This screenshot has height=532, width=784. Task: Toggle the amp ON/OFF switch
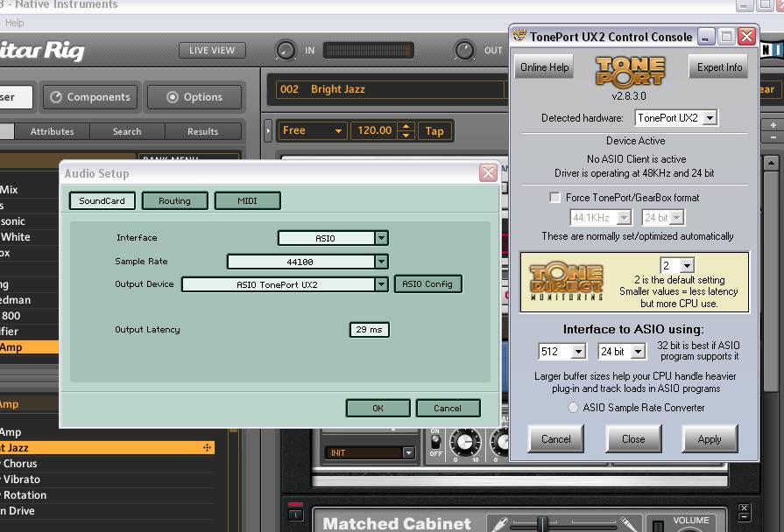tap(435, 442)
